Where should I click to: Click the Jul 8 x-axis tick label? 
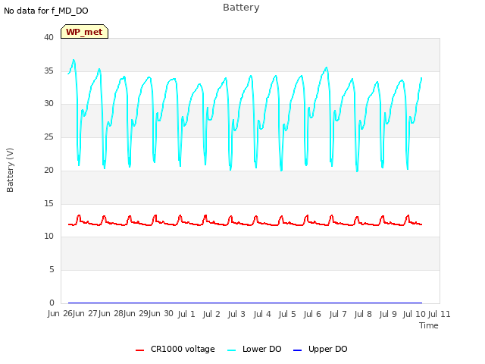point(363,314)
